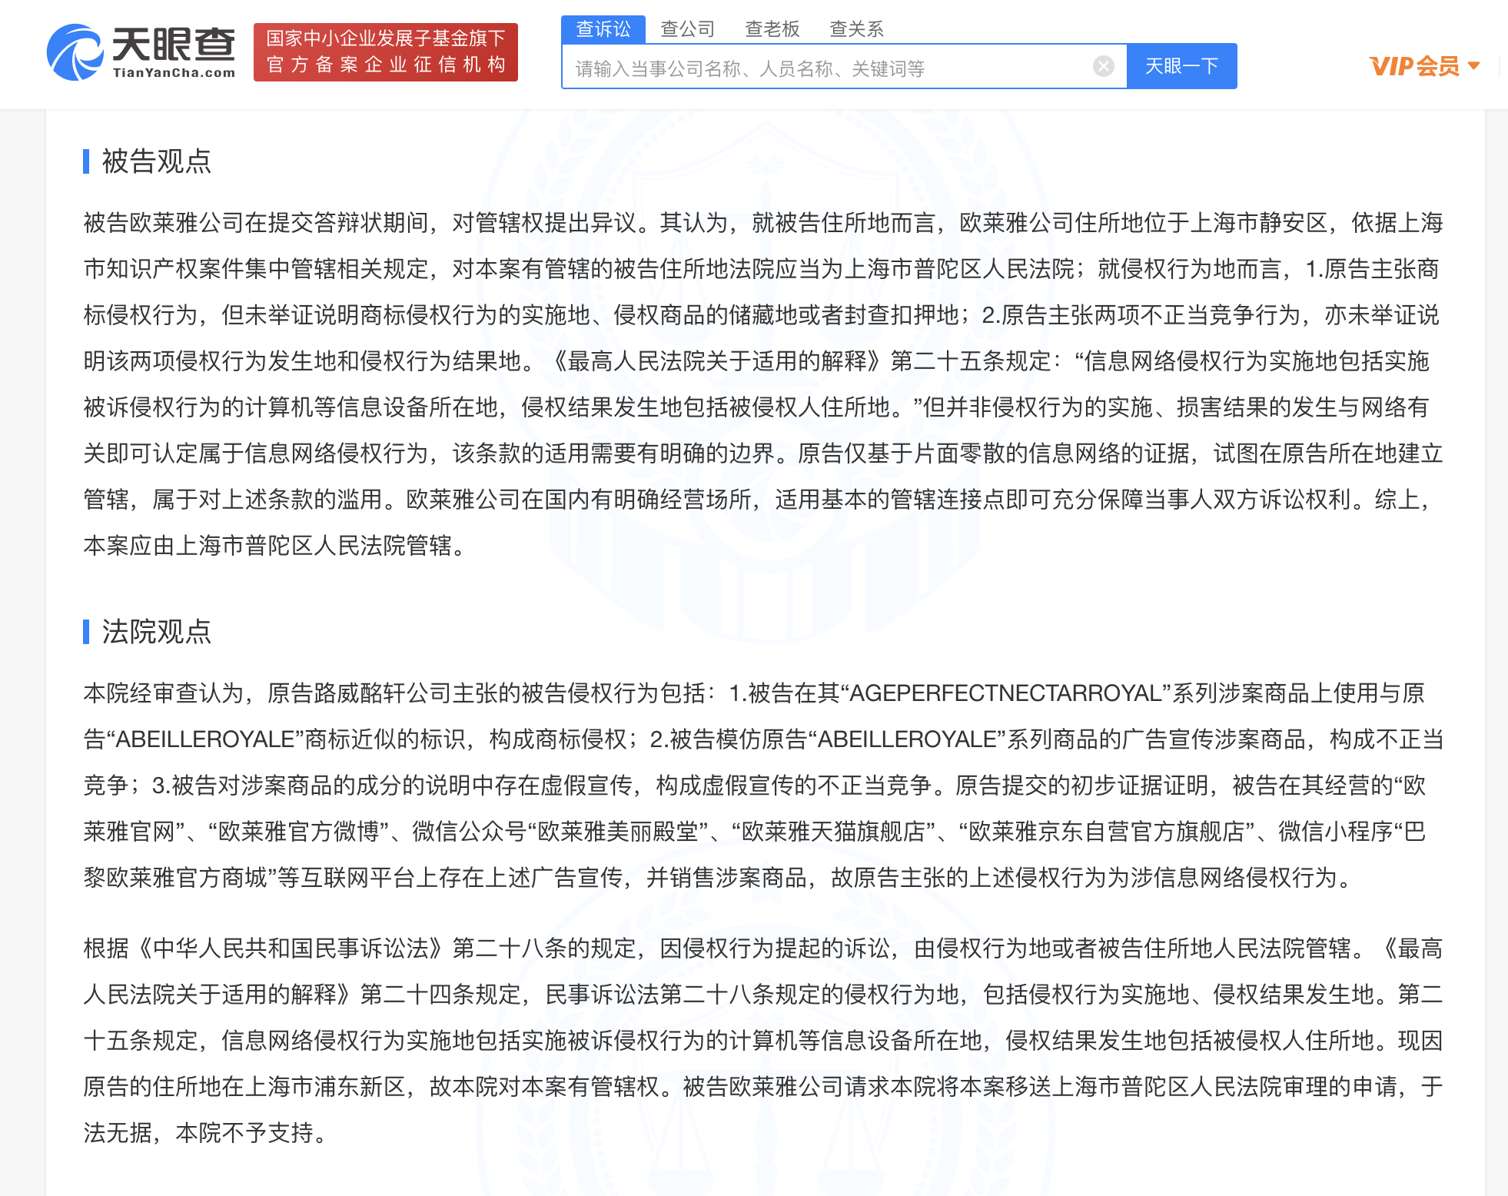Click the text line starting with 被告欧莱雅公司在提交答辩状期间
The width and height of the screenshot is (1508, 1196).
[763, 223]
